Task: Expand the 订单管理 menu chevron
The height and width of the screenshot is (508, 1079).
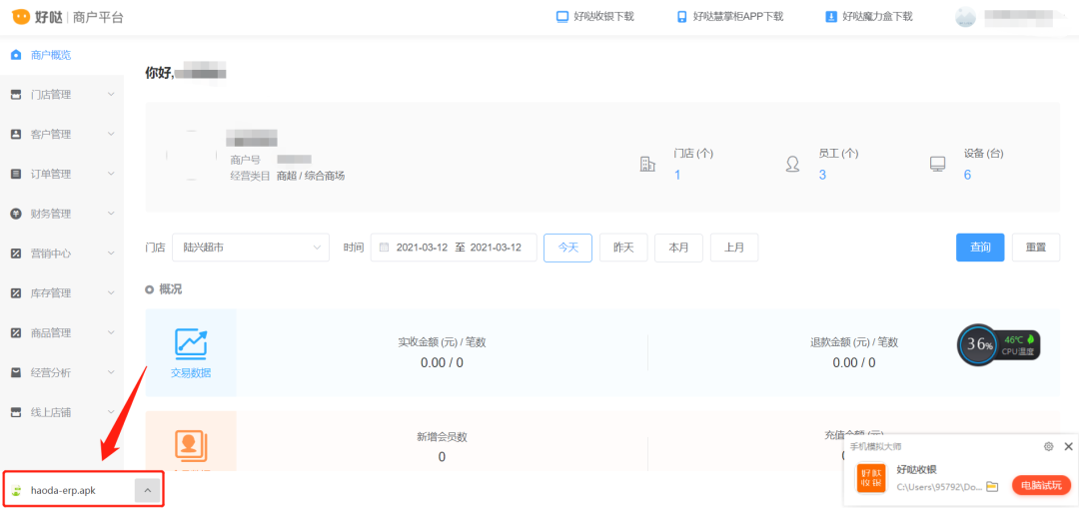Action: [112, 174]
